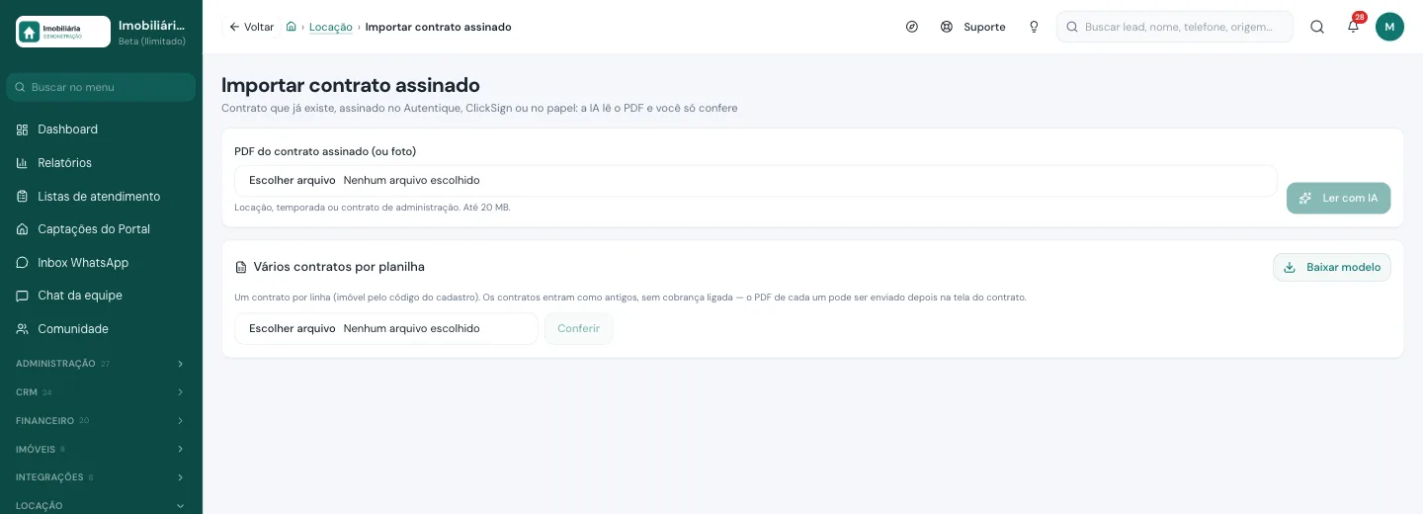Click the Beta (Ilimitado) label
The width and height of the screenshot is (1423, 514).
(x=152, y=42)
